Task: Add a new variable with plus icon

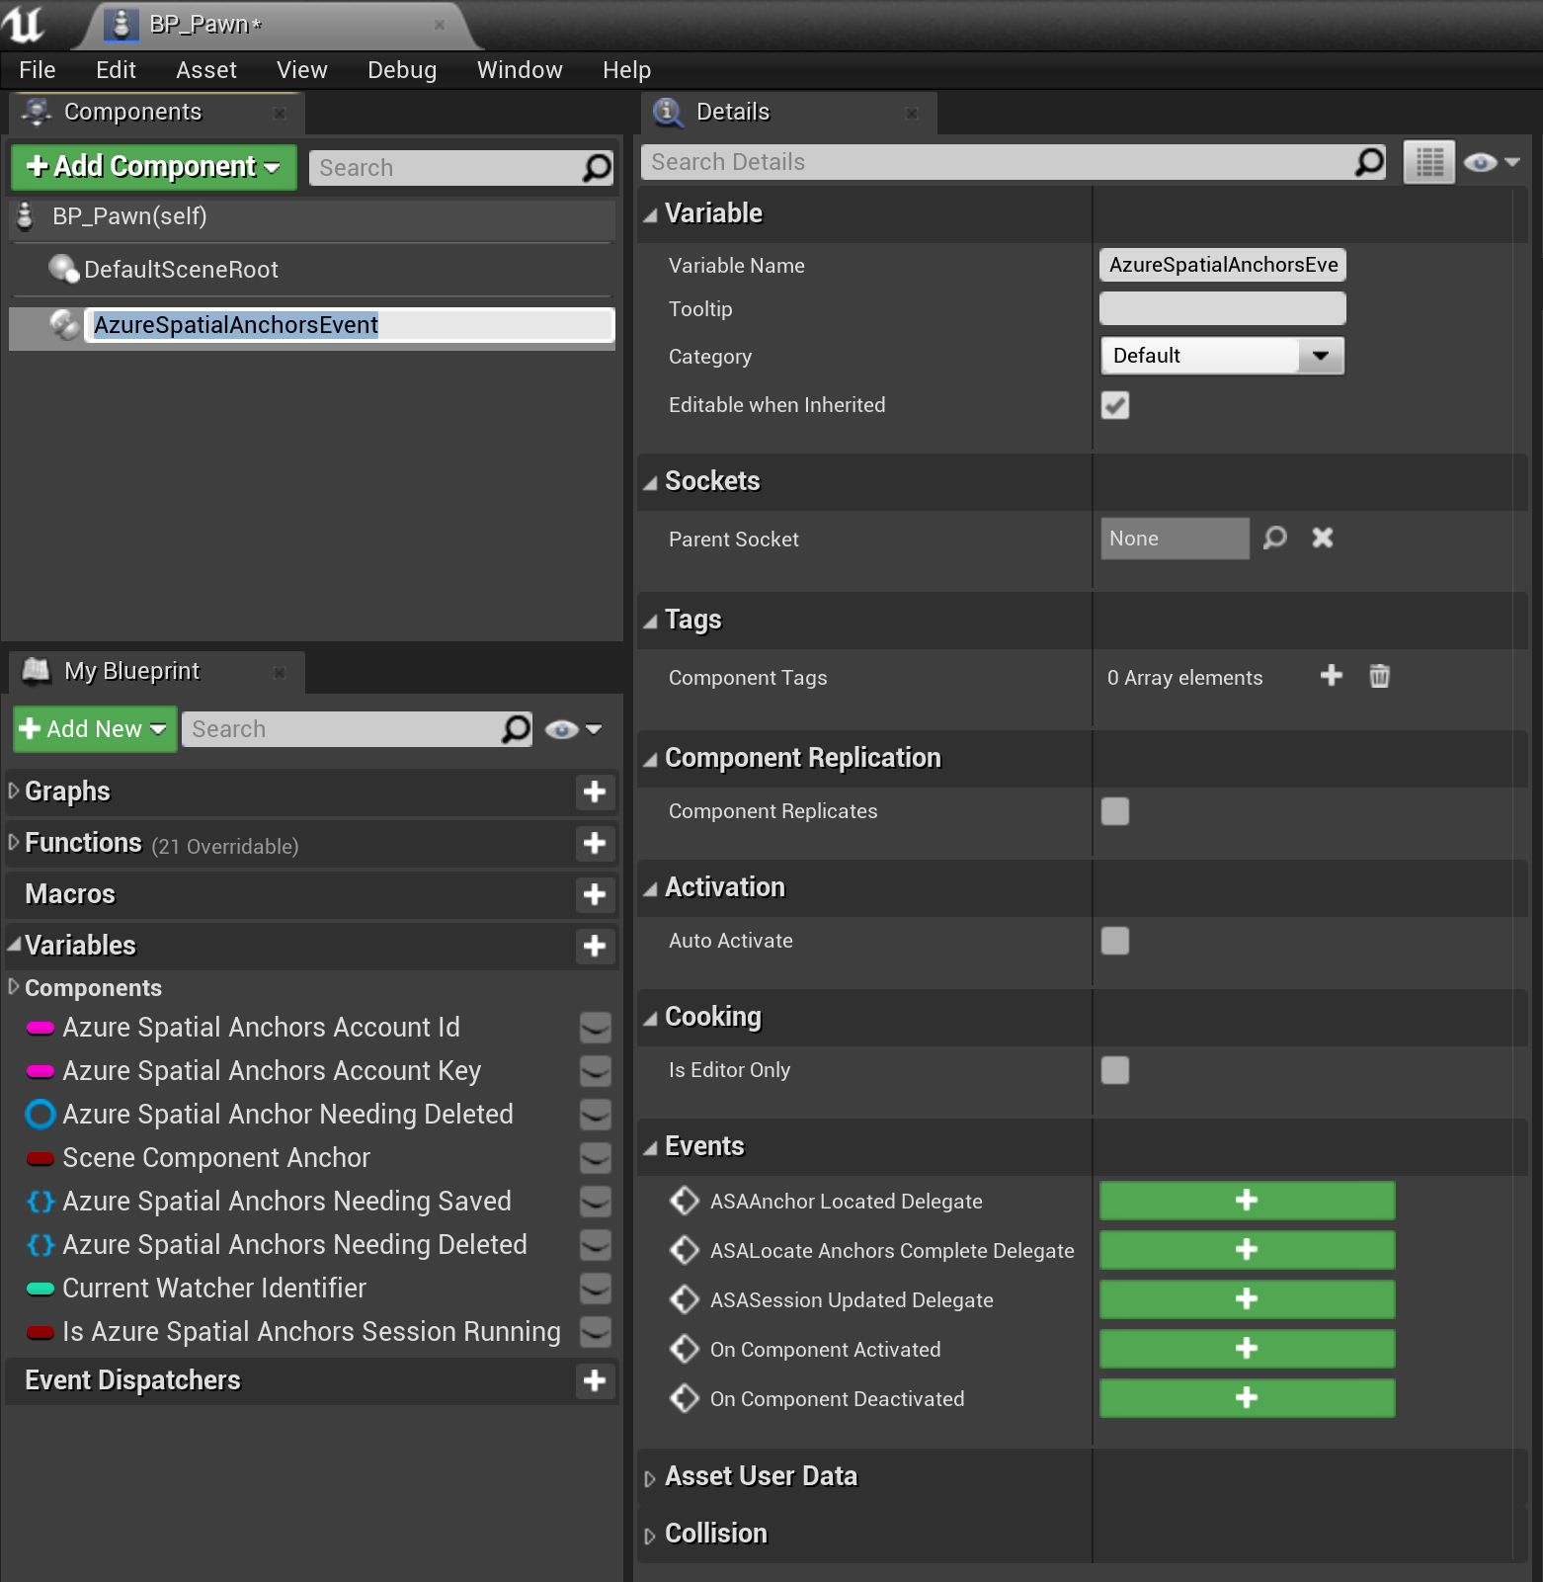Action: coord(595,946)
